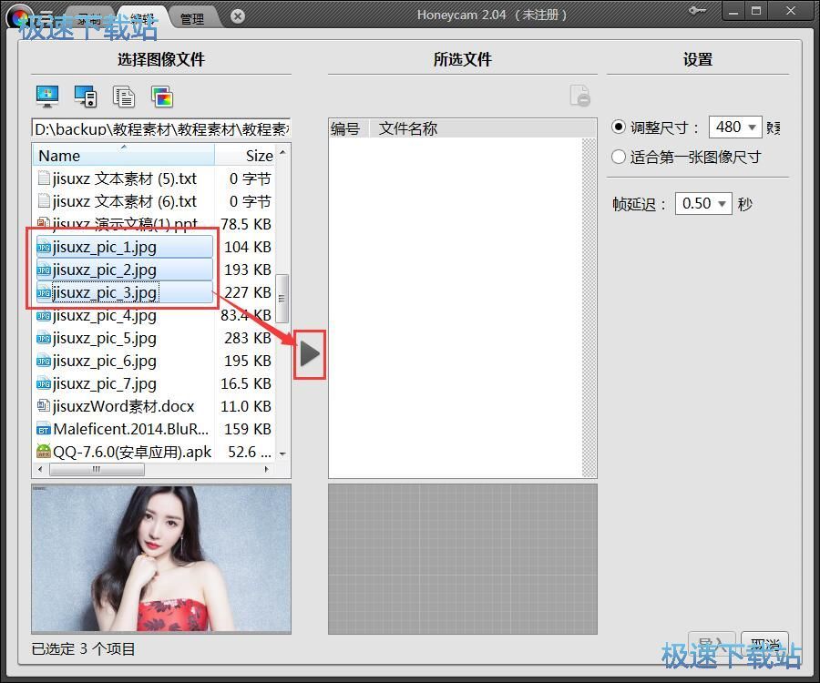Click the 取消 button

764,644
